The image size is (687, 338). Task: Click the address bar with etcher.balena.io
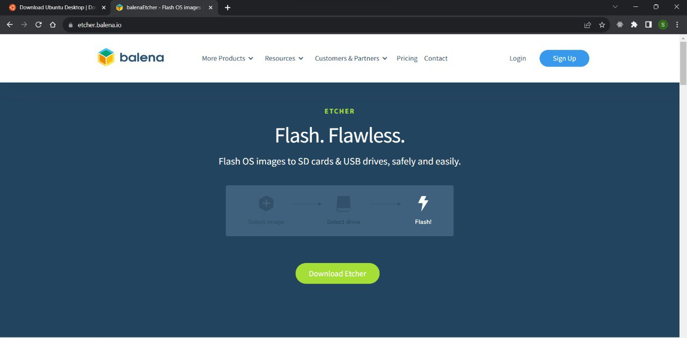pos(336,25)
